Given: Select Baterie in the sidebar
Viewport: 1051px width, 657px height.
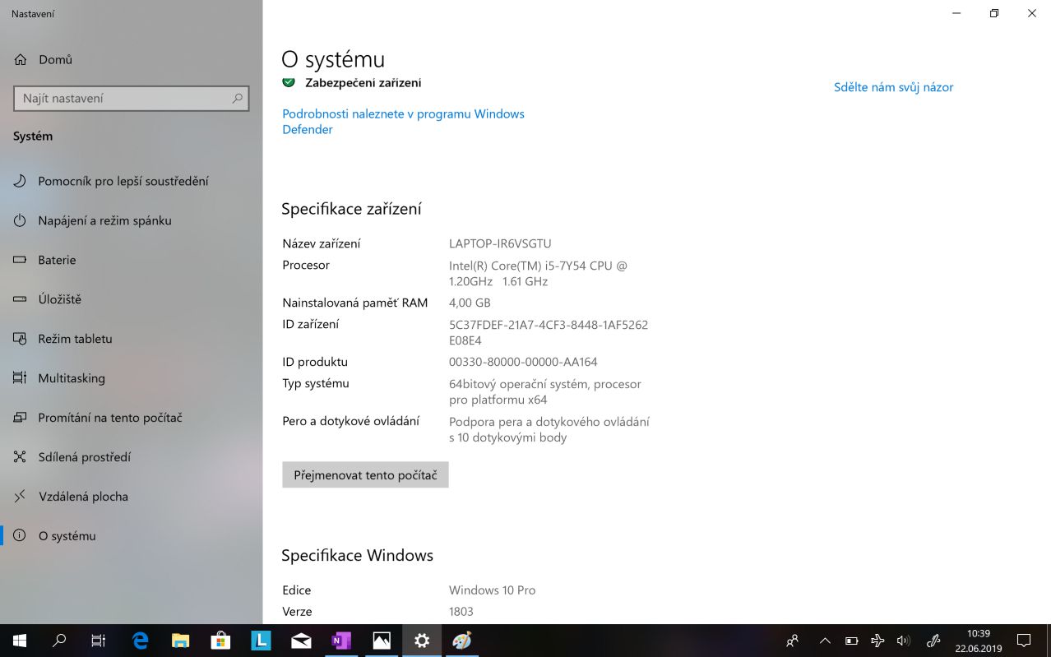Looking at the screenshot, I should [x=132, y=260].
